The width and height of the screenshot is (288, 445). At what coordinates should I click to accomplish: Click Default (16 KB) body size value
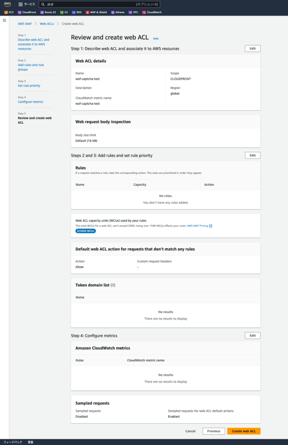tap(86, 141)
